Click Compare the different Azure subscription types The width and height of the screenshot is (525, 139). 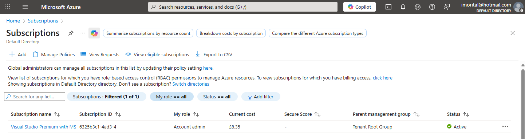[317, 33]
